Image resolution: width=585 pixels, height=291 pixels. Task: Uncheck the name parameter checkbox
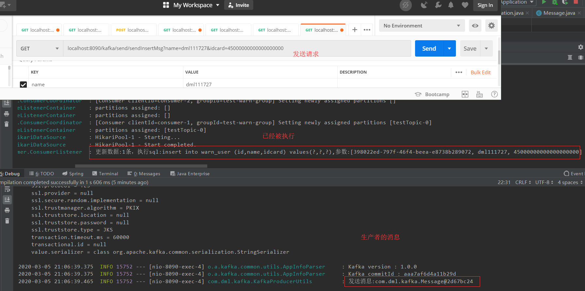23,85
